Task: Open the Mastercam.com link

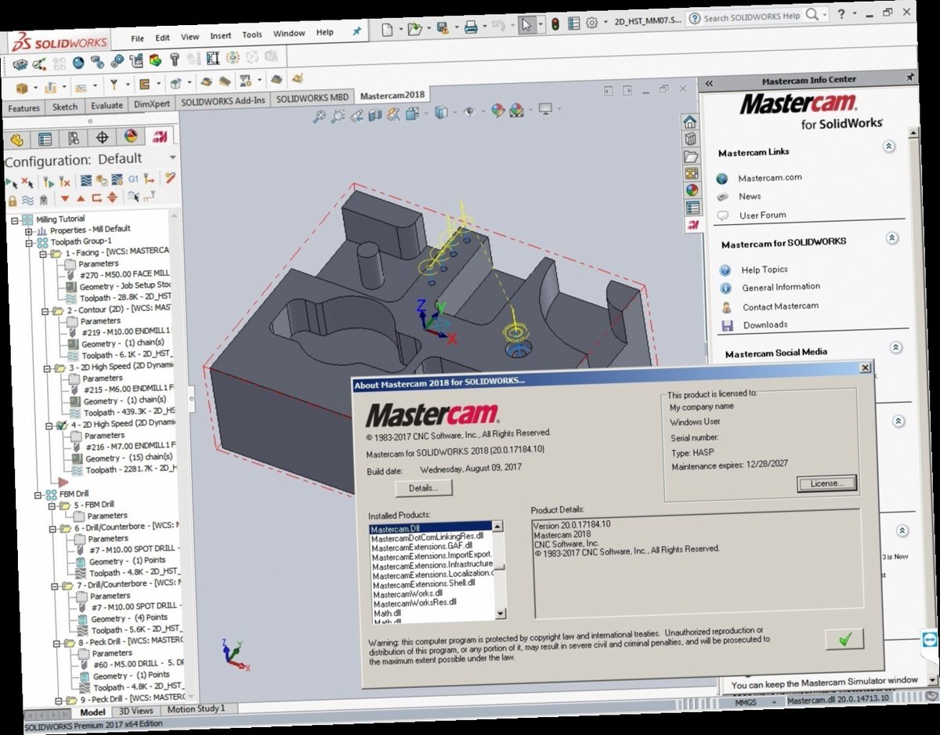Action: (x=769, y=178)
